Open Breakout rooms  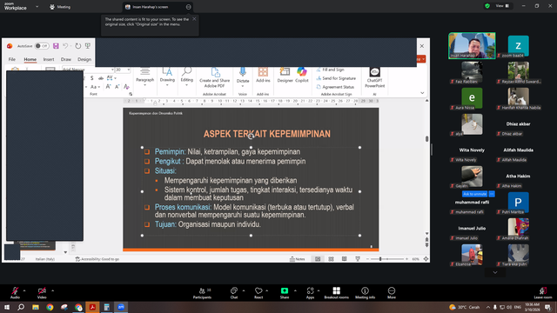pyautogui.click(x=337, y=293)
